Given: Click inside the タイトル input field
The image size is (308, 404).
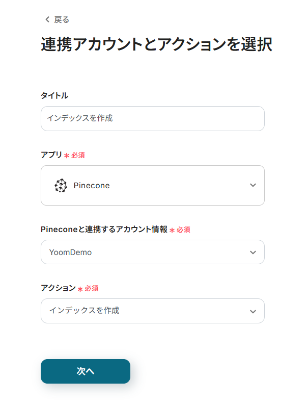Looking at the screenshot, I should (x=153, y=118).
